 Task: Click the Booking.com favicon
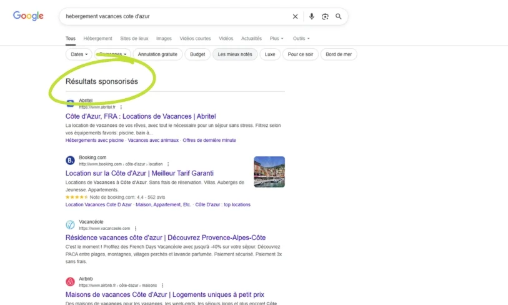71,161
